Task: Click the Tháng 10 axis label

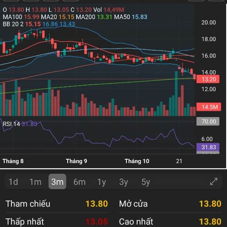Action: 137,161
